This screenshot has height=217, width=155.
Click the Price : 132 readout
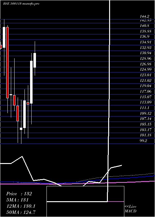click(x=19, y=194)
